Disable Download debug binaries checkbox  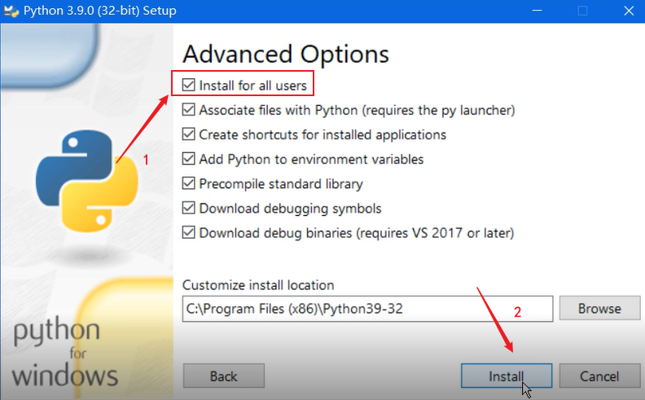coord(189,232)
